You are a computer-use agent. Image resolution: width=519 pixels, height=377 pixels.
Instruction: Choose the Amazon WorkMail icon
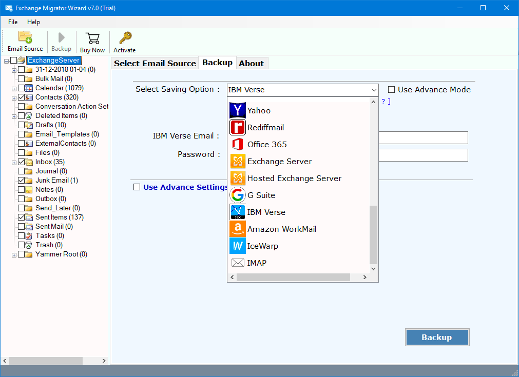click(237, 229)
